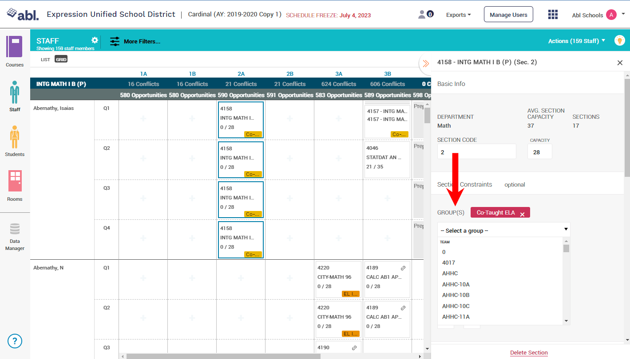The width and height of the screenshot is (630, 359).
Task: Open the apps grid icon
Action: 553,15
